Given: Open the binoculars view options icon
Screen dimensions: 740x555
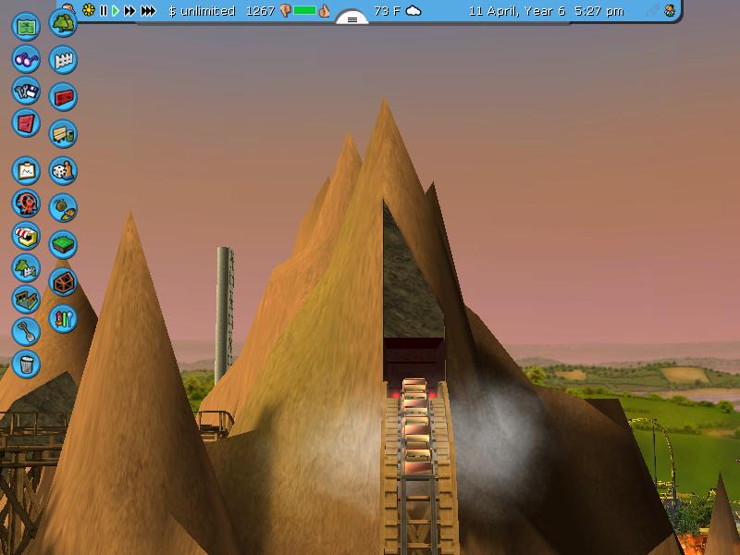Looking at the screenshot, I should 26,58.
